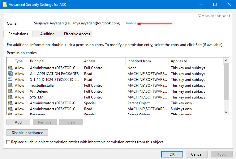The height and width of the screenshot is (159, 236).
Task: Select the WinDefend principal icon
Action: pyautogui.click(x=10, y=91)
